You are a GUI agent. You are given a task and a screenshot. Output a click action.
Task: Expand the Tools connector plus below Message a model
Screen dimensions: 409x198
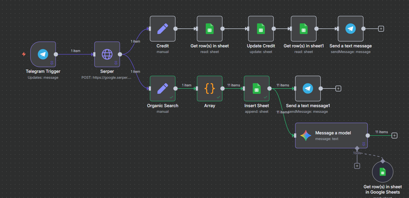(357, 166)
